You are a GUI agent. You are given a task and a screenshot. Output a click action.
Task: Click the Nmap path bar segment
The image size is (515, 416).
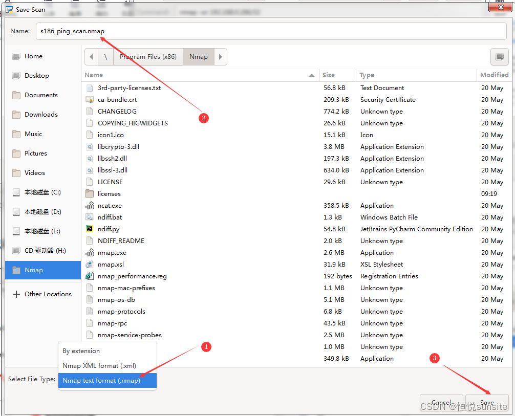[x=199, y=57]
